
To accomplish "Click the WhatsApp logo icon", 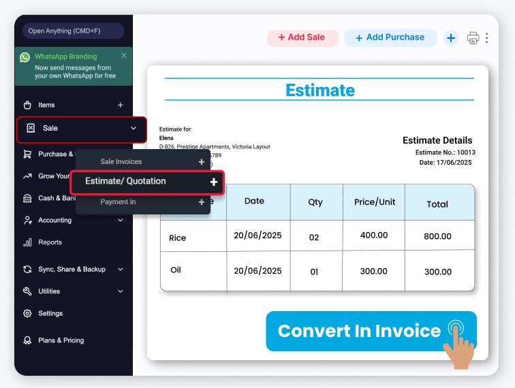I will (25, 57).
